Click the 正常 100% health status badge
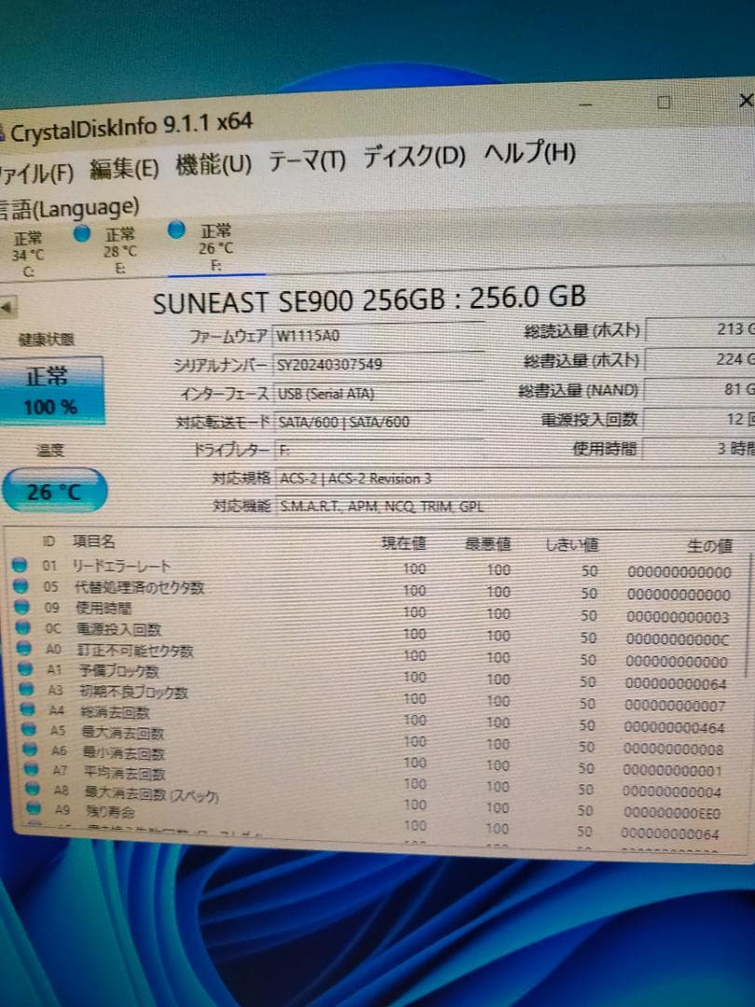The image size is (755, 1007). coord(47,390)
